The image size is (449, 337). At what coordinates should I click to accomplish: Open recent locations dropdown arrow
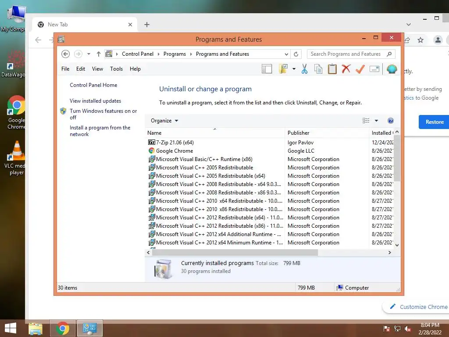point(89,54)
